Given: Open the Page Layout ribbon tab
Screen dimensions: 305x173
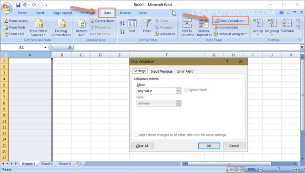Looking at the screenshot, I should [62, 13].
